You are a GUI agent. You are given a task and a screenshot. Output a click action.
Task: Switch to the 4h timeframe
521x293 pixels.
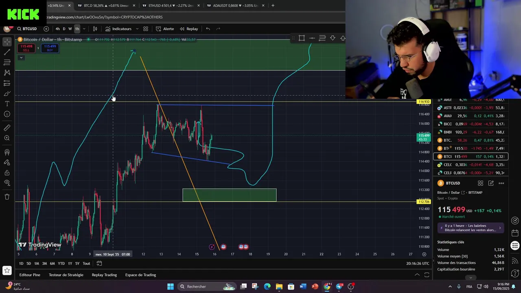(x=57, y=29)
